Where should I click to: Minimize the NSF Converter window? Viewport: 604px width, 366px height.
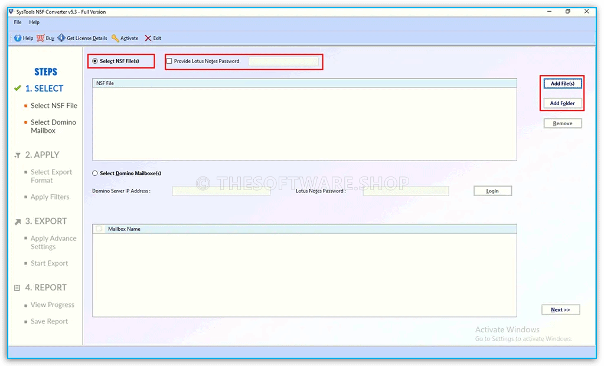549,12
